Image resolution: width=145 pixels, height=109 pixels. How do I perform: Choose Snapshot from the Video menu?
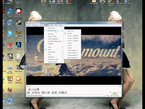[x=54, y=44]
